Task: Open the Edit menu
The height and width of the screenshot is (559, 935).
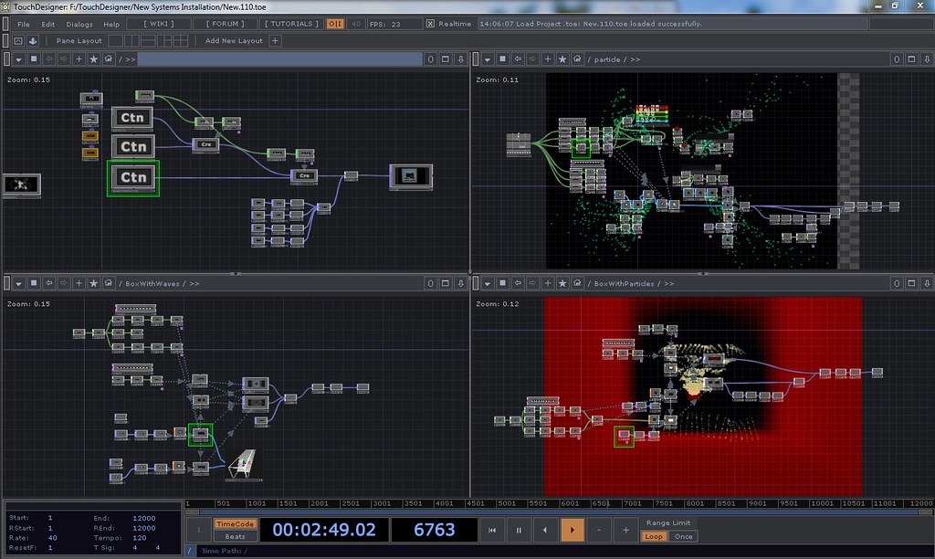Action: tap(47, 23)
